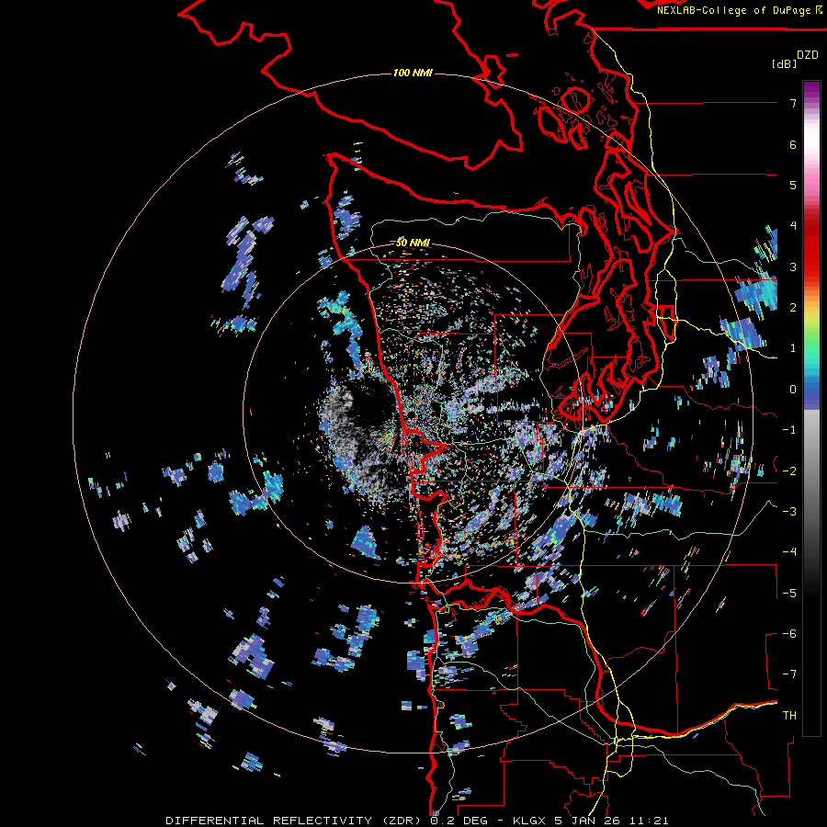Click the KLGX station identifier
827x827 pixels.
pyautogui.click(x=529, y=821)
